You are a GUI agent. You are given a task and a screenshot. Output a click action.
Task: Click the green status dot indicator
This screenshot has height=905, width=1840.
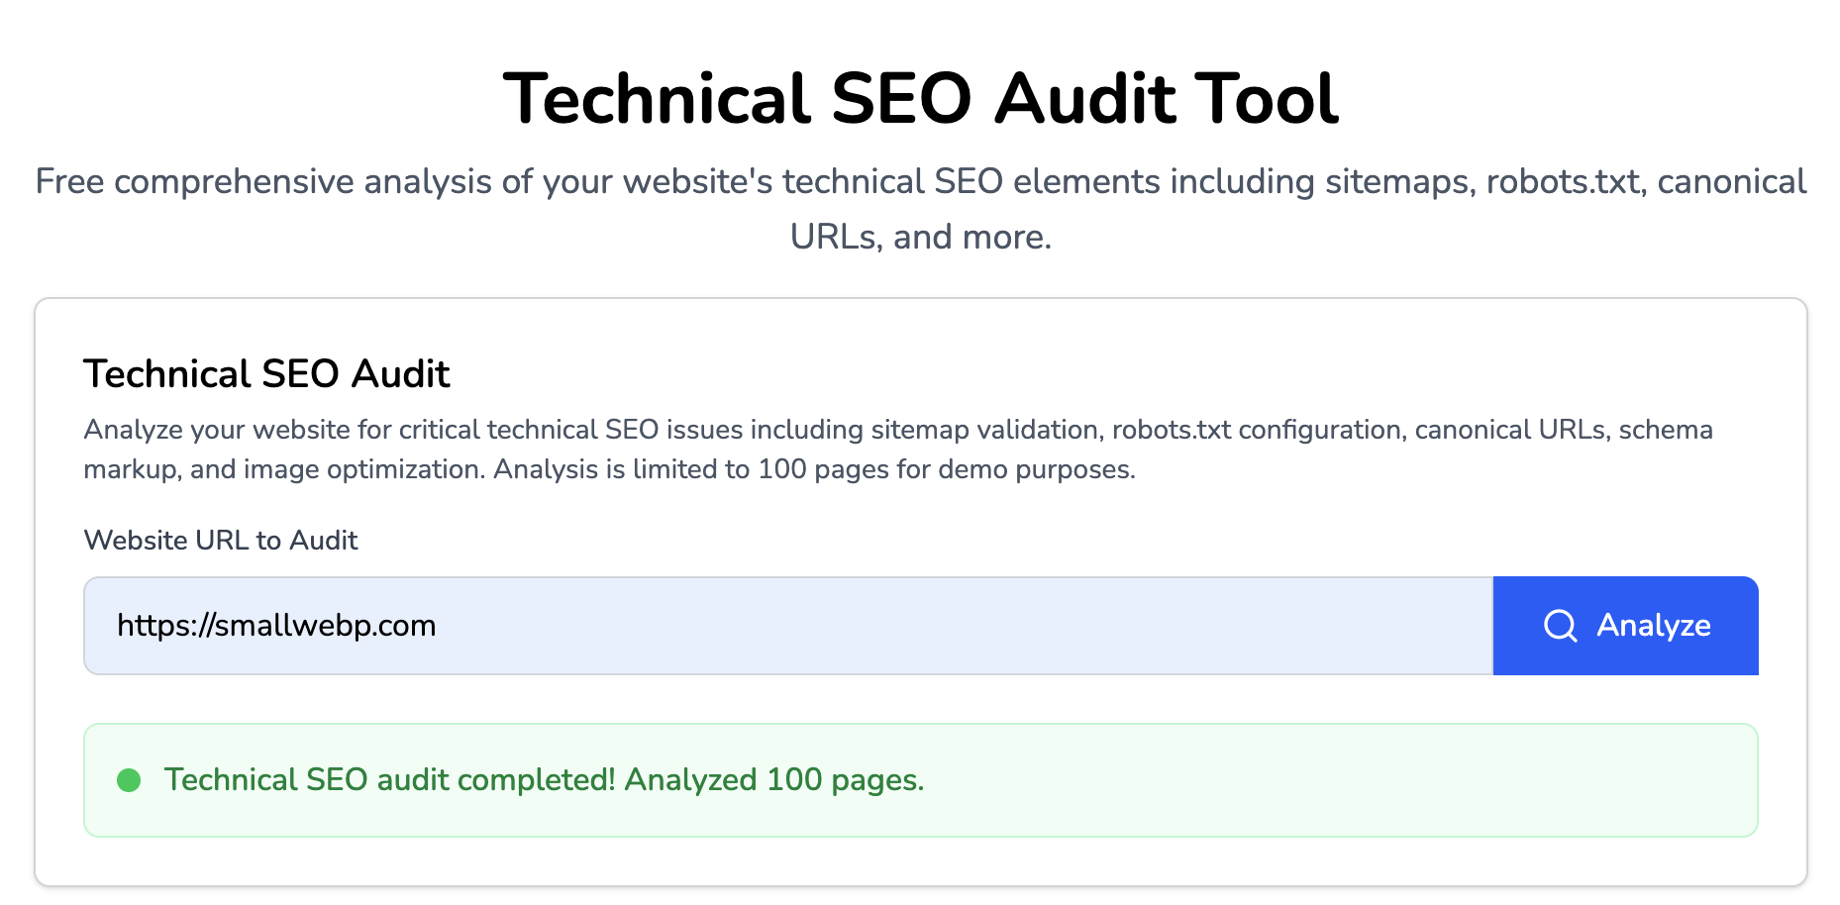[129, 780]
